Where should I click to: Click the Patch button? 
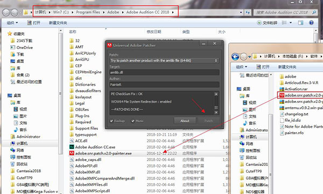208,121
